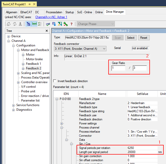This screenshot has width=166, height=164.
Task: Expand the Feedback 2 tree node
Action: pyautogui.click(x=23, y=69)
